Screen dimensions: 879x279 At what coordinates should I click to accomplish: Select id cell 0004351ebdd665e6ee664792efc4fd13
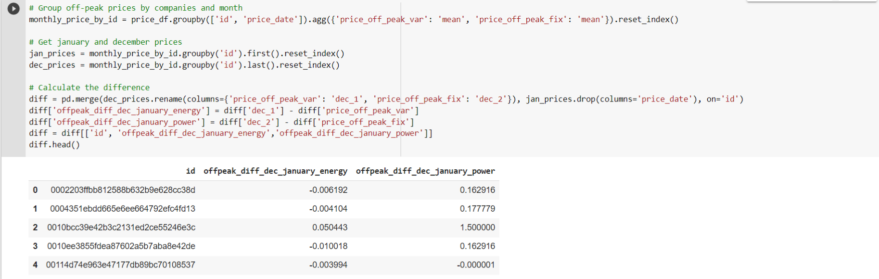pos(123,209)
